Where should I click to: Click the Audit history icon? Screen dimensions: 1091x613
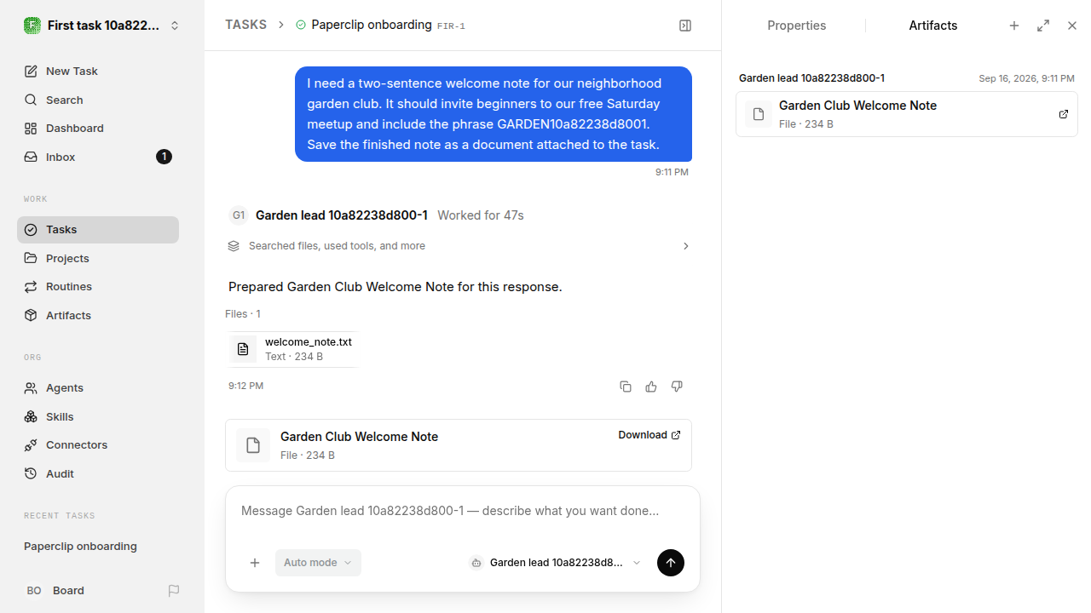pos(31,473)
